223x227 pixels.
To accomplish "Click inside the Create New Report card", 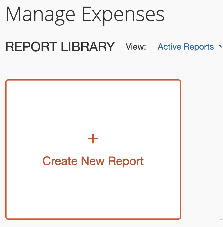I will [93, 149].
